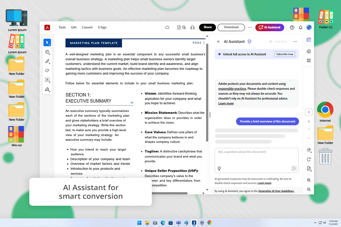Open the Tools menu
341x227 pixels.
tap(62, 27)
